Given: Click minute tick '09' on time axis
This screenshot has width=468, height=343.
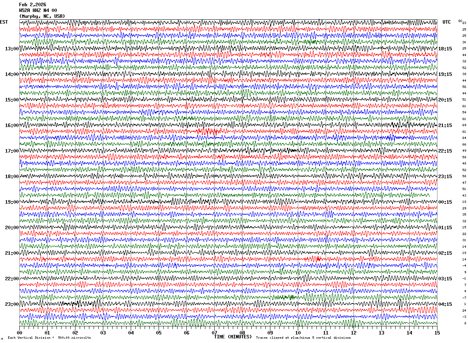Looking at the screenshot, I should click(270, 333).
